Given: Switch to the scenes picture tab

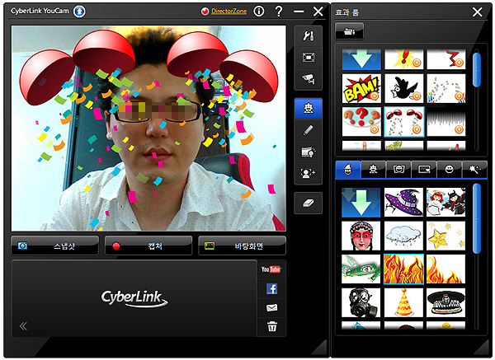Looking at the screenshot, I should pos(424,170).
